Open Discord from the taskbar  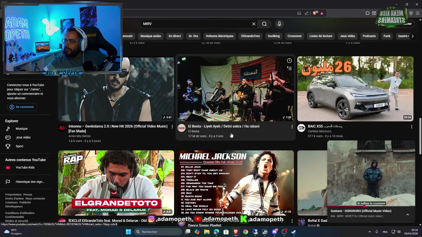pyautogui.click(x=275, y=232)
